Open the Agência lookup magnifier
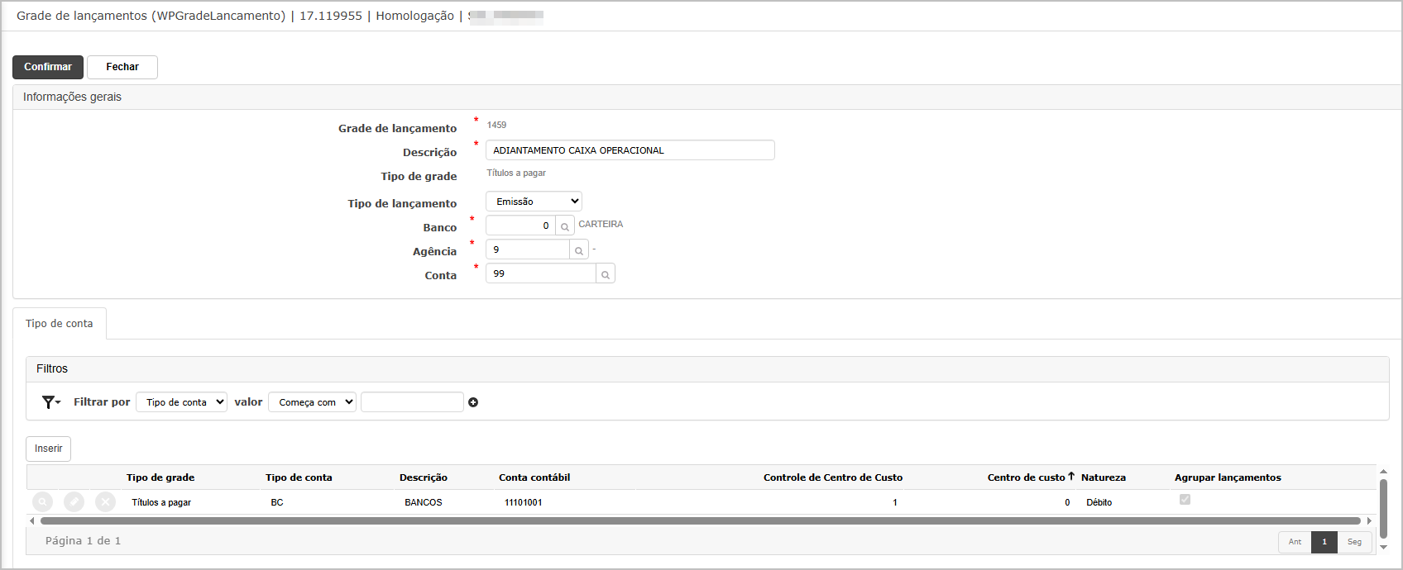The height and width of the screenshot is (570, 1403). [579, 250]
